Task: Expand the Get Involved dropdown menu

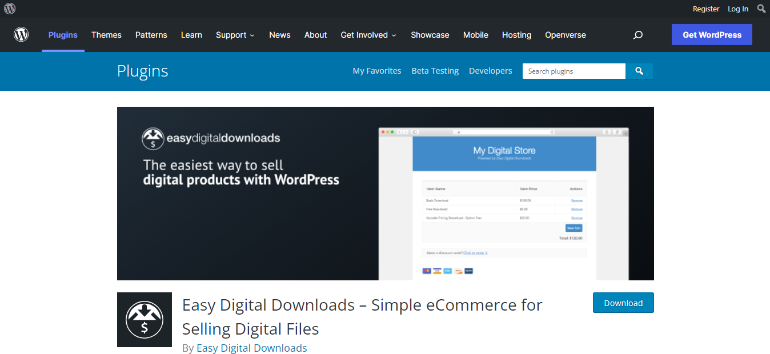Action: coord(368,35)
